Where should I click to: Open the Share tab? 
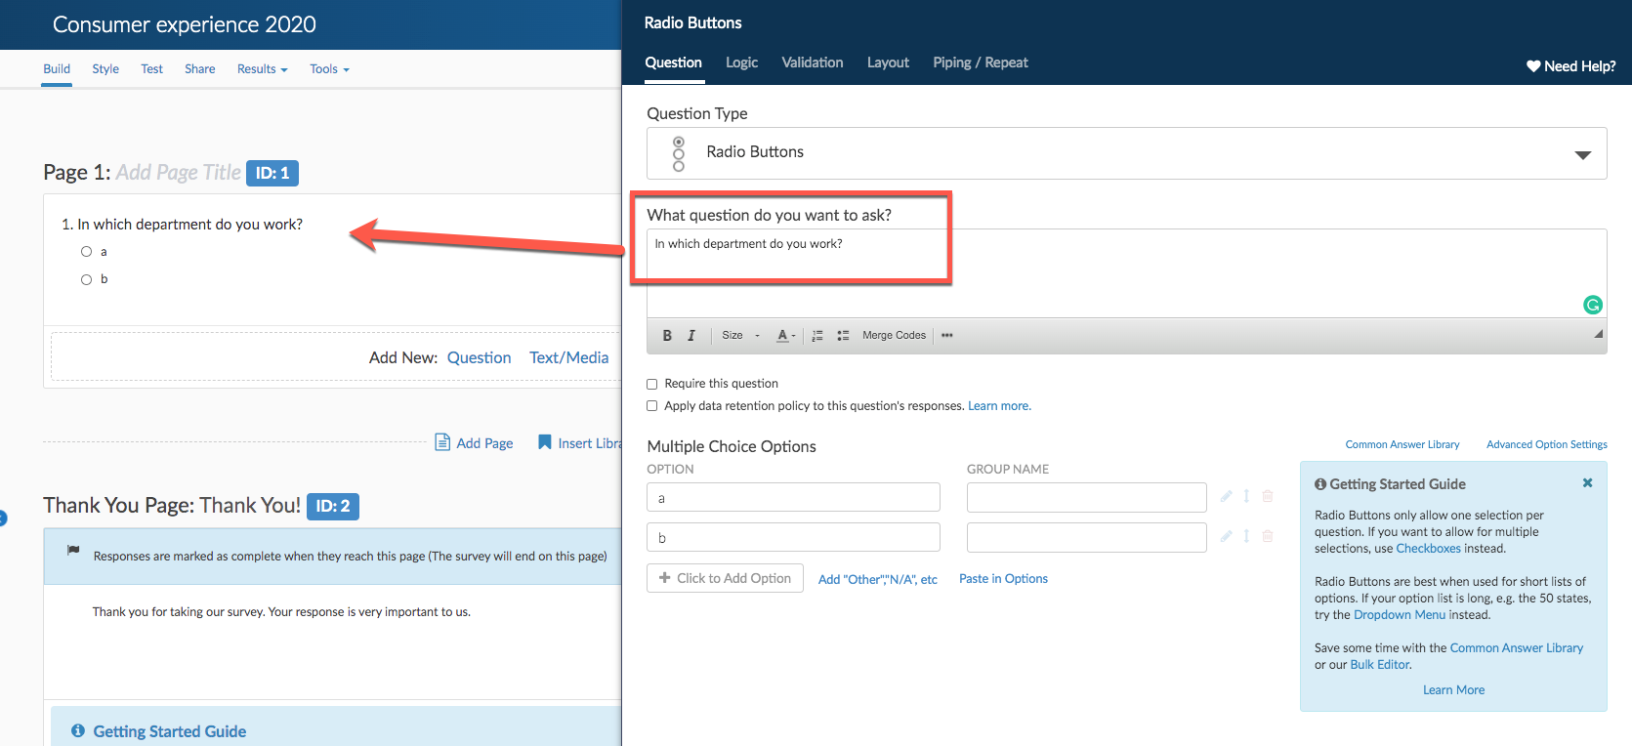[x=200, y=69]
